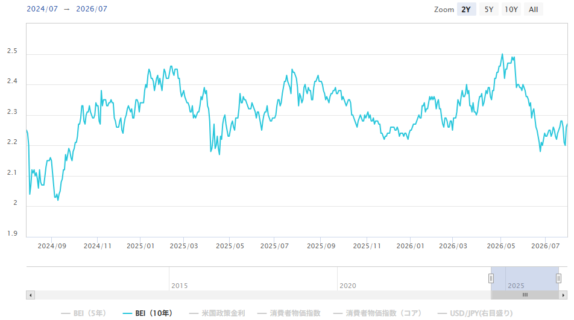Show USD/JPY(右目盛り) series

(x=475, y=313)
